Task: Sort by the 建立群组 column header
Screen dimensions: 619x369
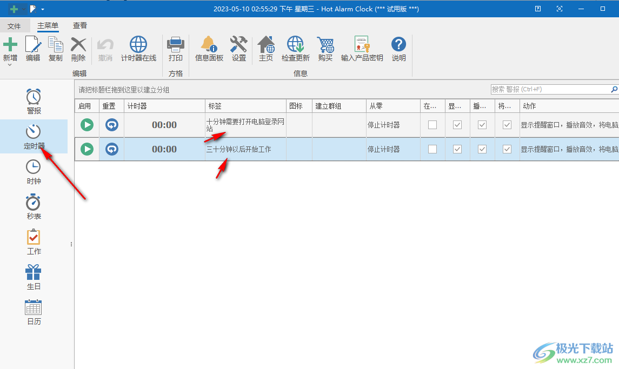Action: pos(339,106)
